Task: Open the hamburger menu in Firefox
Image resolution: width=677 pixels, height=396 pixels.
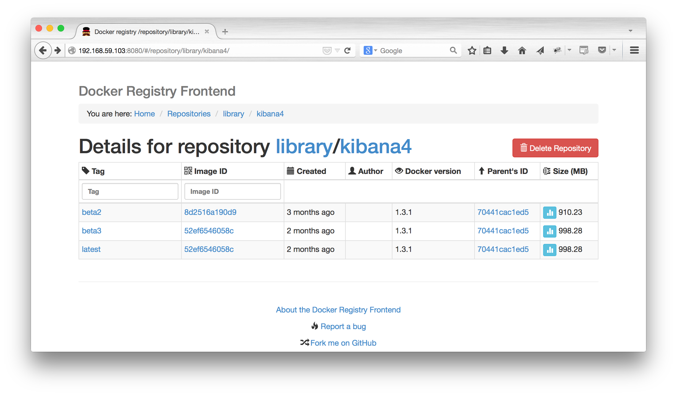Action: 634,50
